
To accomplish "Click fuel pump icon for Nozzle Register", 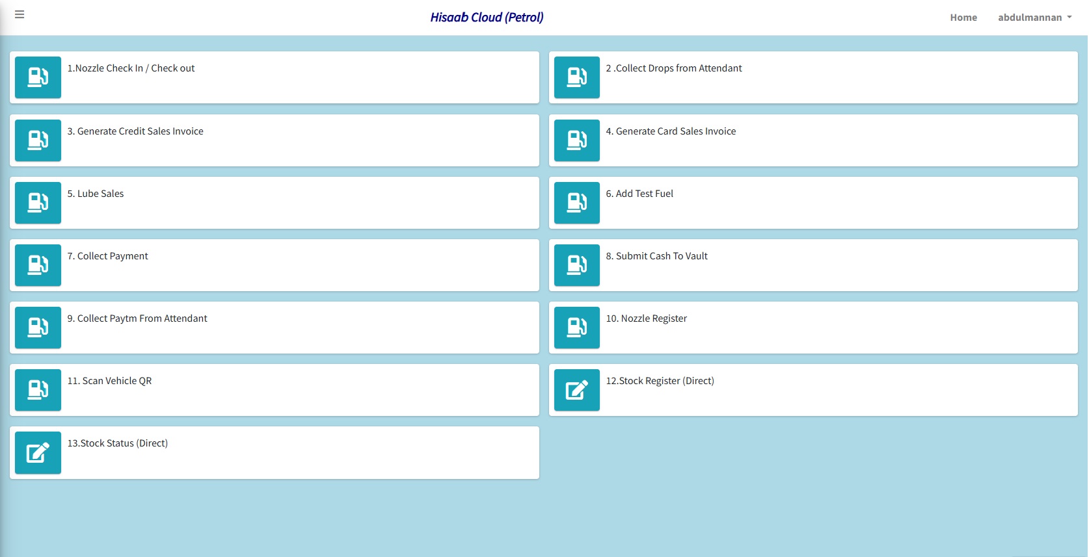I will 576,328.
